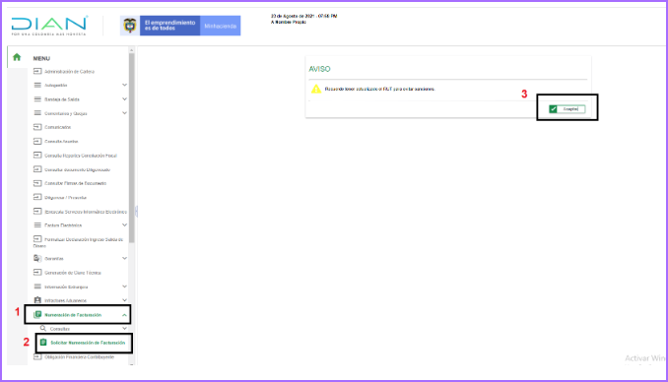The image size is (668, 382).
Task: Click the A Nombre Propio text
Action: (x=289, y=22)
